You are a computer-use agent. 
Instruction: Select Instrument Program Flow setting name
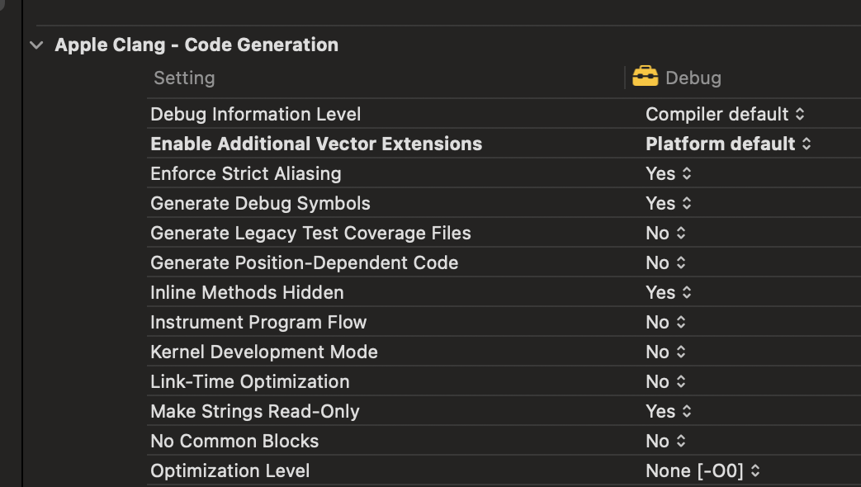point(258,322)
